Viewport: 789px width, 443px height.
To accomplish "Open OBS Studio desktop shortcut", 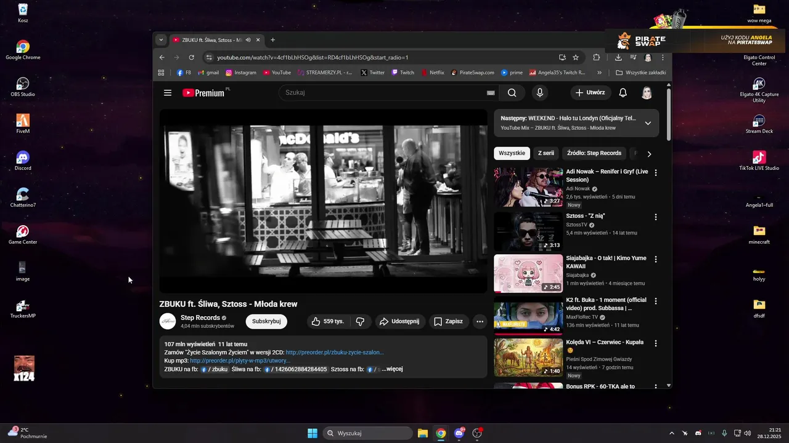I will click(23, 87).
